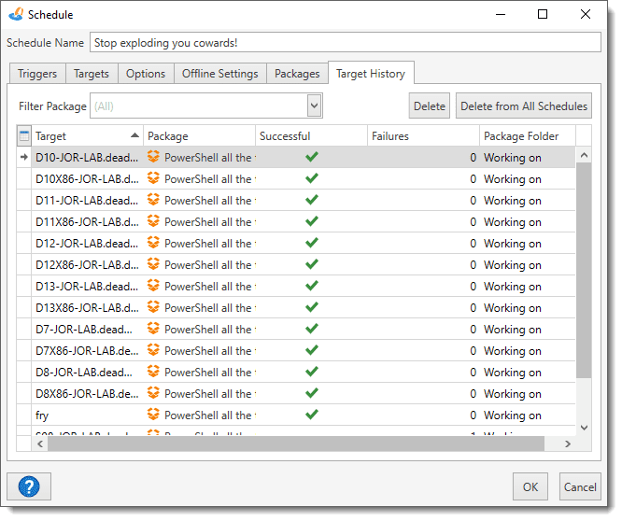Click the package icon in D12-JOR-LAB row
The width and height of the screenshot is (622, 521).
153,242
